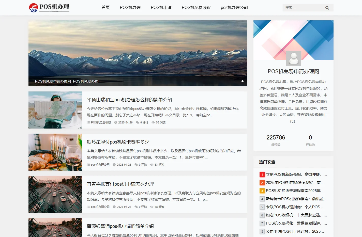The image size is (362, 237).
Task: Click pos机办理公司 tag under 铁岭星驿付 article
Action: pyautogui.click(x=100, y=165)
